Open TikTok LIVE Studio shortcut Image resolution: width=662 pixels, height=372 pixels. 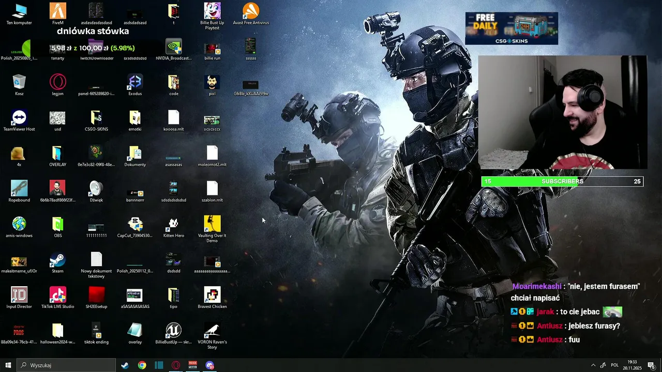(58, 298)
